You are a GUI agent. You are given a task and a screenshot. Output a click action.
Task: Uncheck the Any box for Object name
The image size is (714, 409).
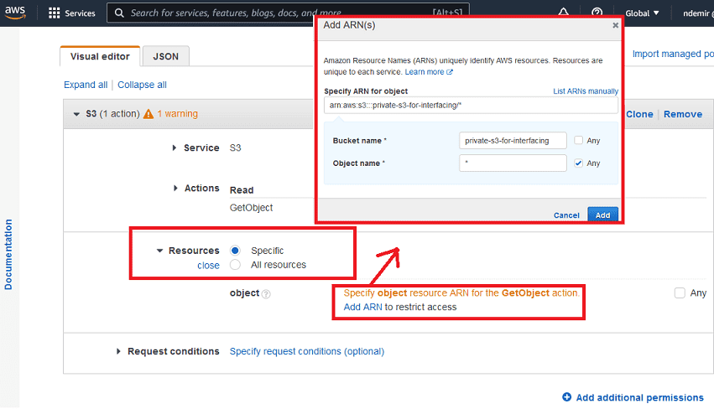coord(579,163)
